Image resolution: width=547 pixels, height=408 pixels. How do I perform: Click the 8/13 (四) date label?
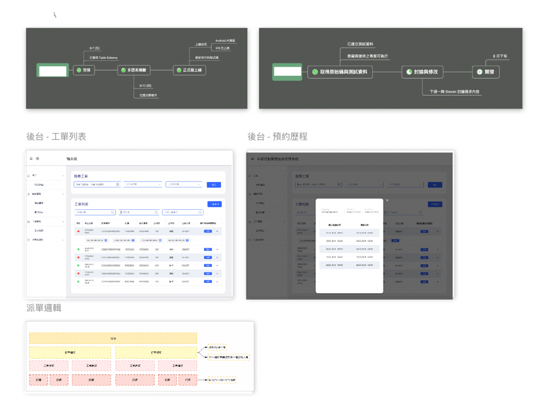(145, 86)
